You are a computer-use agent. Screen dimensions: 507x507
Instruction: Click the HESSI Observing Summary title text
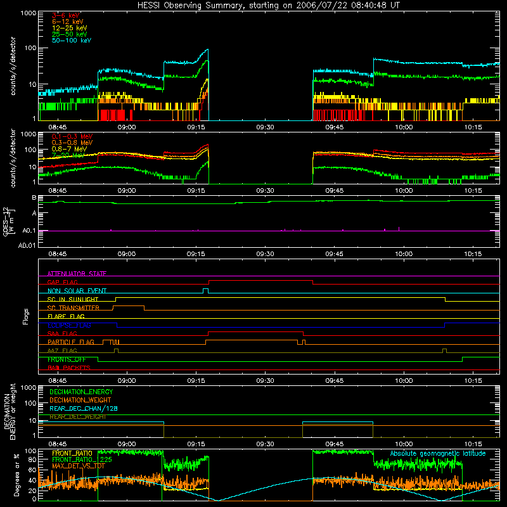[268, 5]
